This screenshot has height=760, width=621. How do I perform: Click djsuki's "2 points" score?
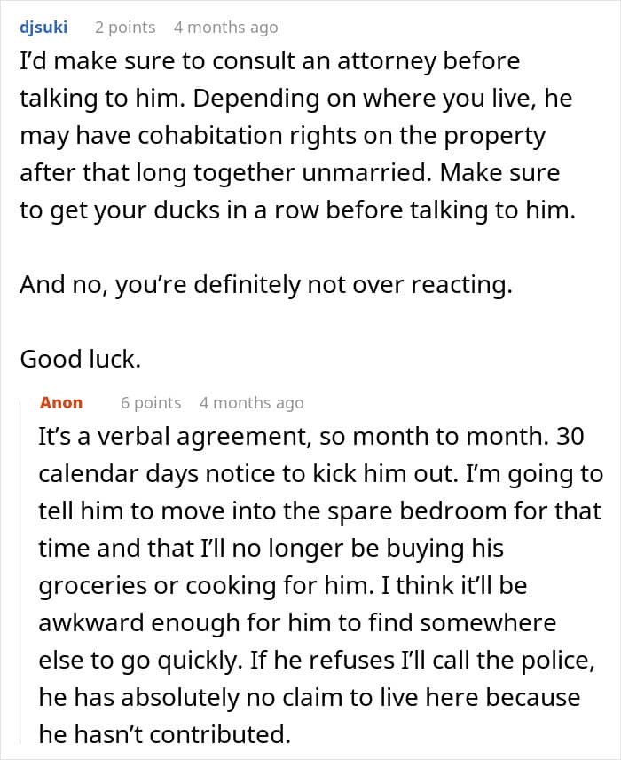pos(125,28)
